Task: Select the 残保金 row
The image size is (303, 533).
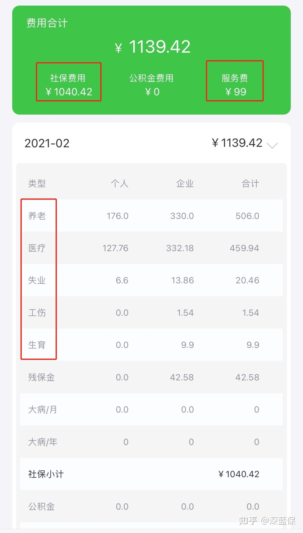Action: coord(151,377)
